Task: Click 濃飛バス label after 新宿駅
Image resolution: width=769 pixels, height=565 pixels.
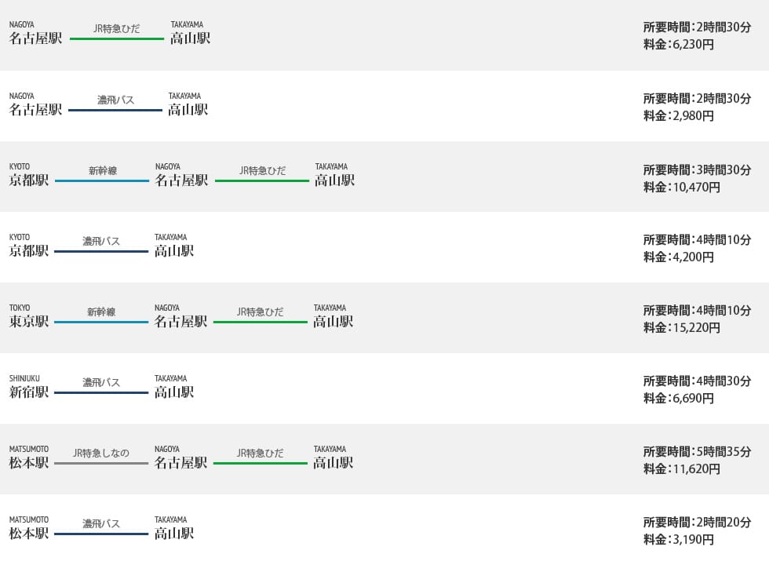Action: point(101,382)
